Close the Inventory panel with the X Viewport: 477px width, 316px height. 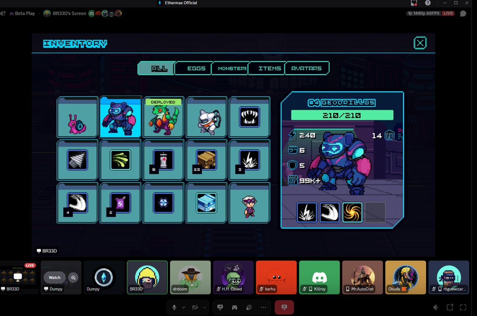[x=420, y=43]
